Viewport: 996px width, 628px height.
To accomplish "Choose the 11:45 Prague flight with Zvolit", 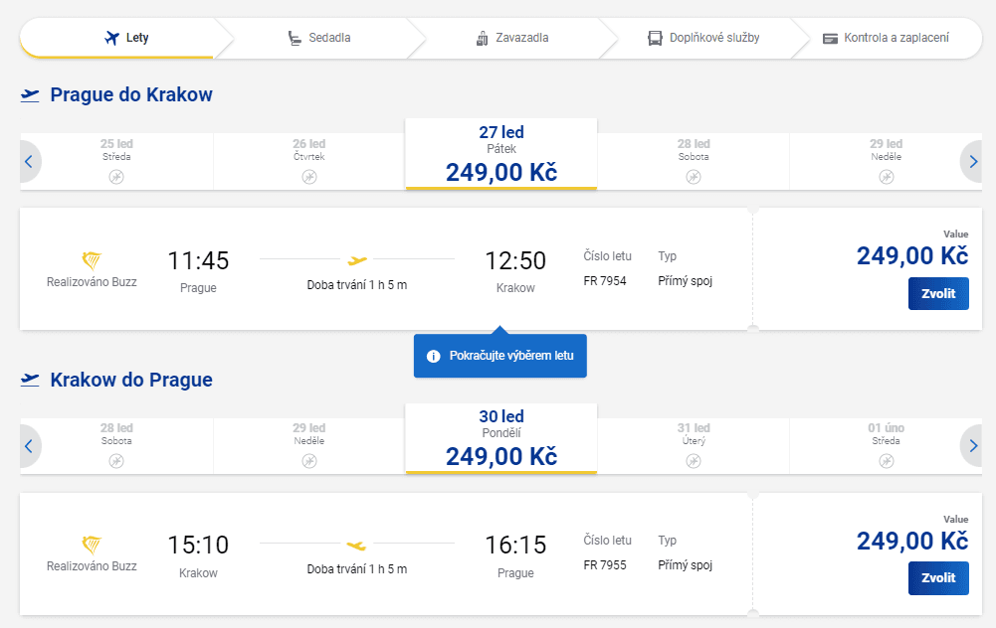I will click(938, 294).
